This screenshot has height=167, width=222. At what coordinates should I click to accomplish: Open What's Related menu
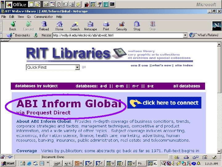click(x=204, y=35)
